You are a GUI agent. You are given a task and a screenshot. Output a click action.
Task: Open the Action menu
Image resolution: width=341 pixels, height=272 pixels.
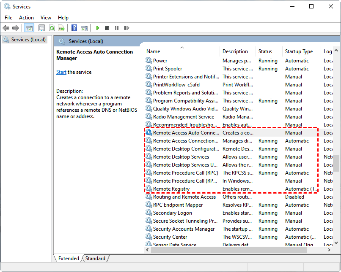pos(26,18)
